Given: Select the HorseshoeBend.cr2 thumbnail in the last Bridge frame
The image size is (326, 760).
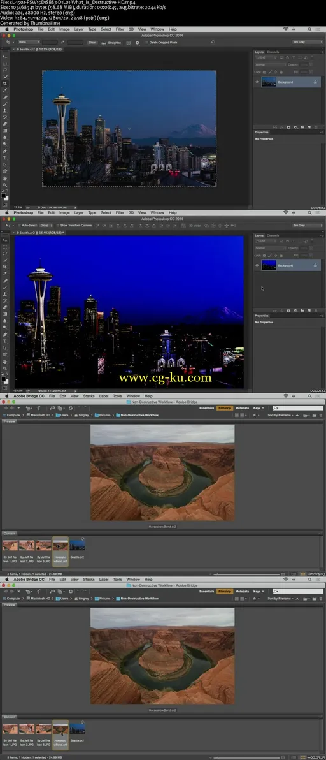Looking at the screenshot, I should pos(60,729).
